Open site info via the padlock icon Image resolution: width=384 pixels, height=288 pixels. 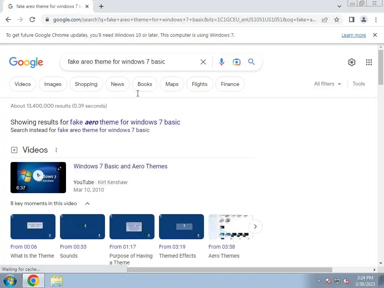coord(47,19)
